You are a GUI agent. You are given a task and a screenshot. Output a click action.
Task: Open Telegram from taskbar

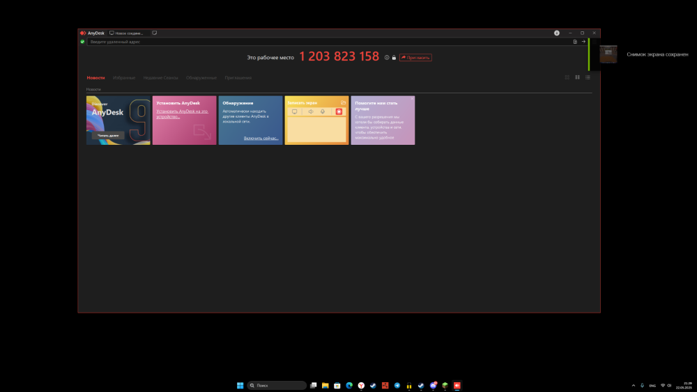[x=397, y=385]
